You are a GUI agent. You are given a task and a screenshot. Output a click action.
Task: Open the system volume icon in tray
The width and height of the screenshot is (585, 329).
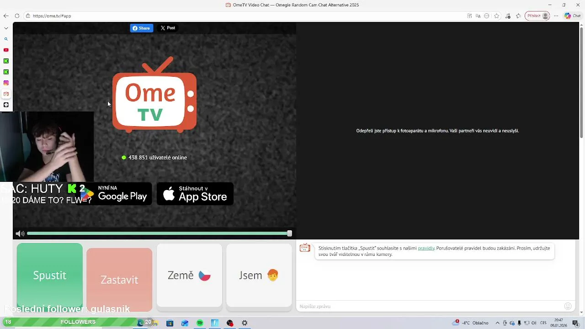coord(534,323)
